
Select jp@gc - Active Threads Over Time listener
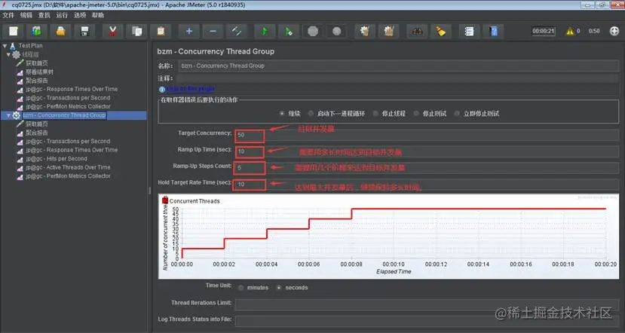(x=68, y=167)
